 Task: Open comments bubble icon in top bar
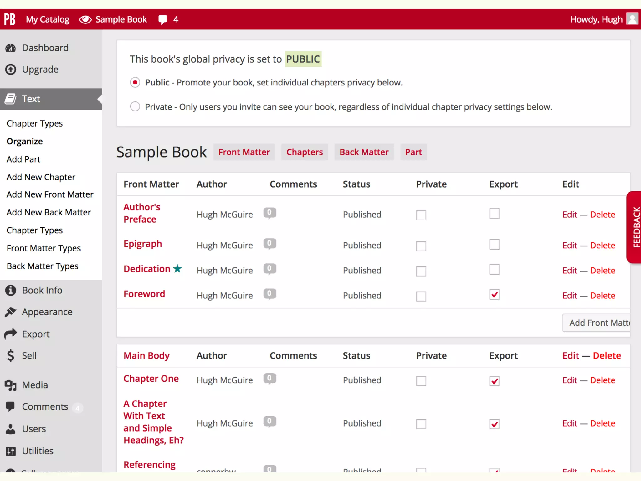point(163,19)
